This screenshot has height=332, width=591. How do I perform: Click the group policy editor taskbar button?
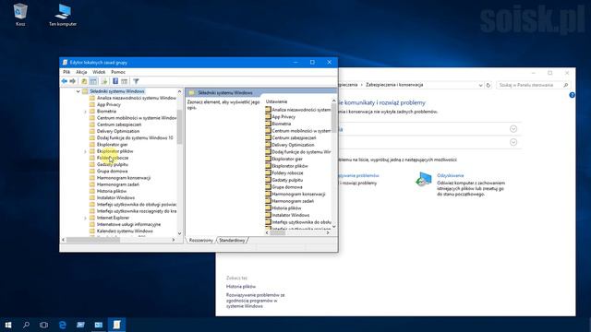click(x=116, y=325)
